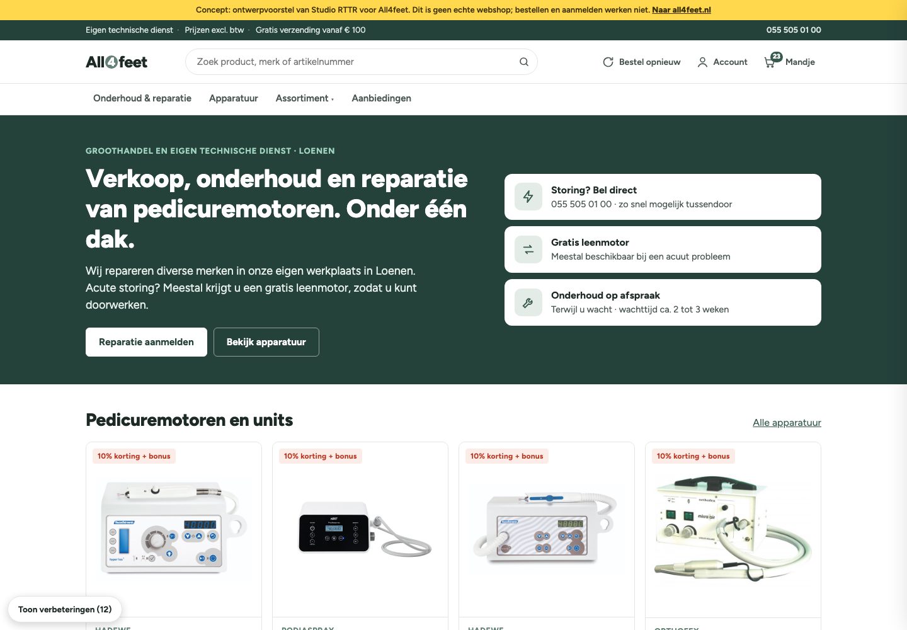The width and height of the screenshot is (907, 630).
Task: Open the first Hadewe pedicure motor product image
Action: click(x=174, y=528)
